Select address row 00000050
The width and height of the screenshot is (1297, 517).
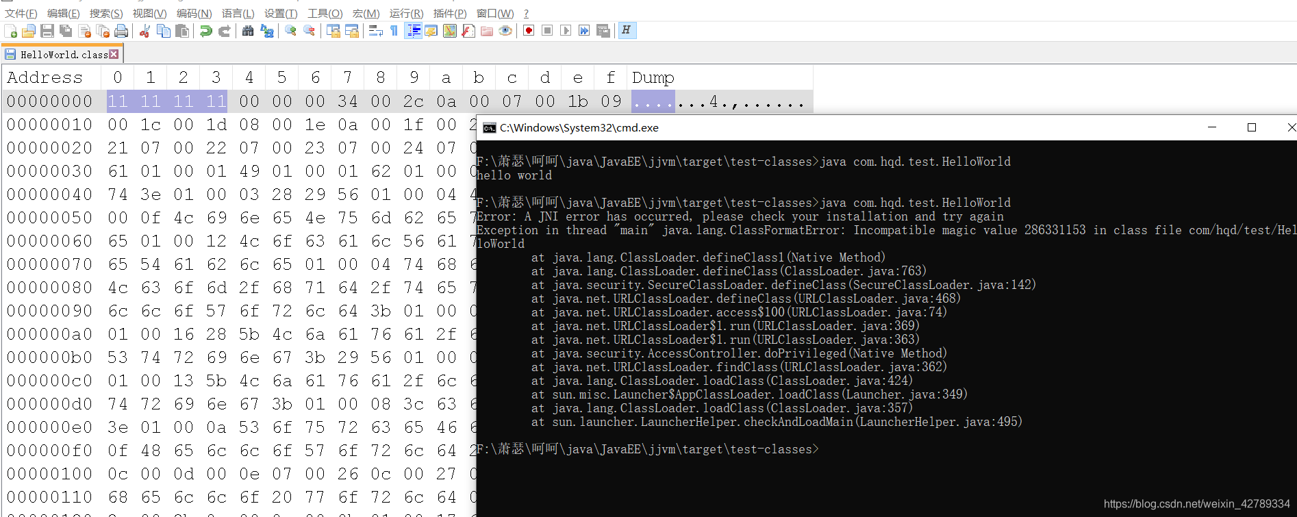click(x=49, y=218)
